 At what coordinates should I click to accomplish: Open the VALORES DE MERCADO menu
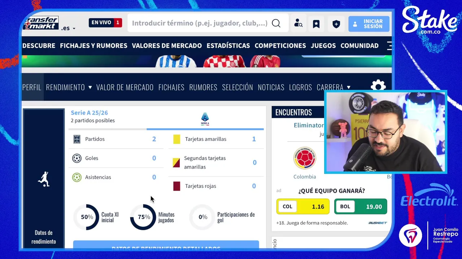[x=167, y=46]
